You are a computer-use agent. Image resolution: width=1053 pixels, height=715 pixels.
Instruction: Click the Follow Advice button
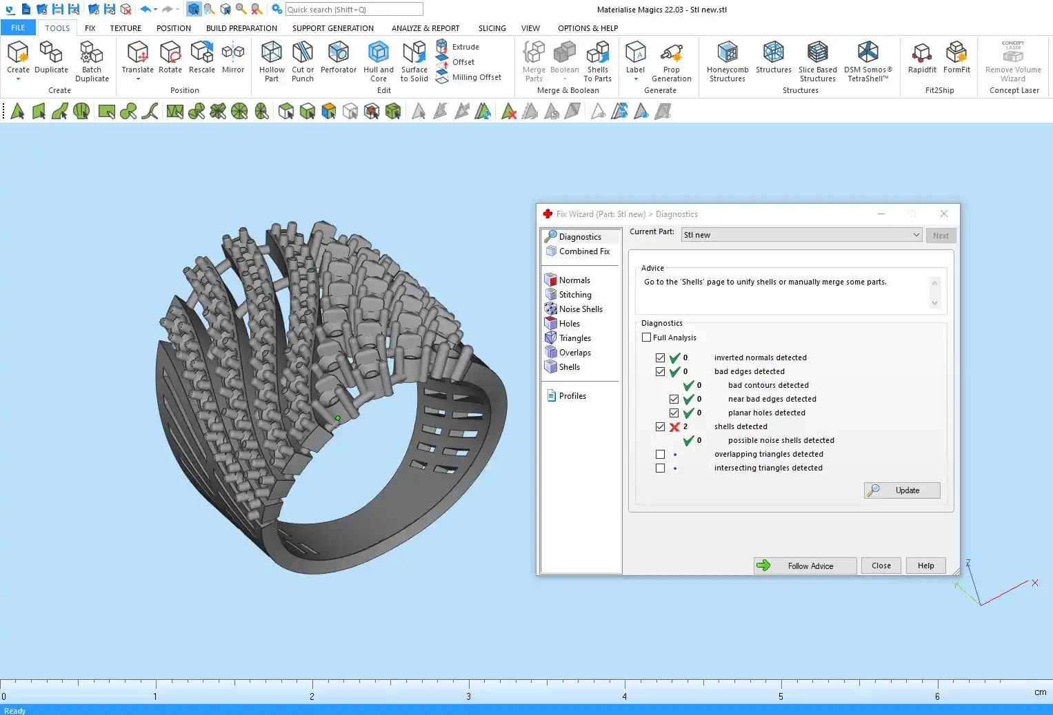pos(805,566)
